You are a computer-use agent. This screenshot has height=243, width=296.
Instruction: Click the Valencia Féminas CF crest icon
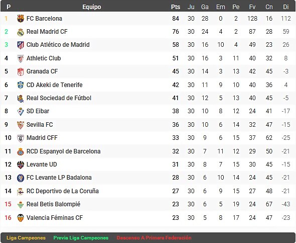[21, 218]
